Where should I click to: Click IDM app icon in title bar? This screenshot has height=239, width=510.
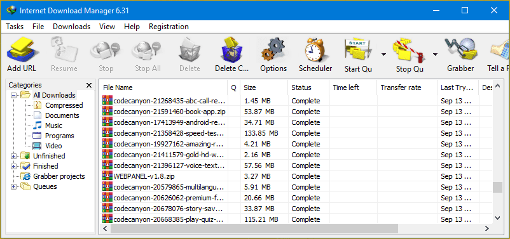click(x=11, y=10)
